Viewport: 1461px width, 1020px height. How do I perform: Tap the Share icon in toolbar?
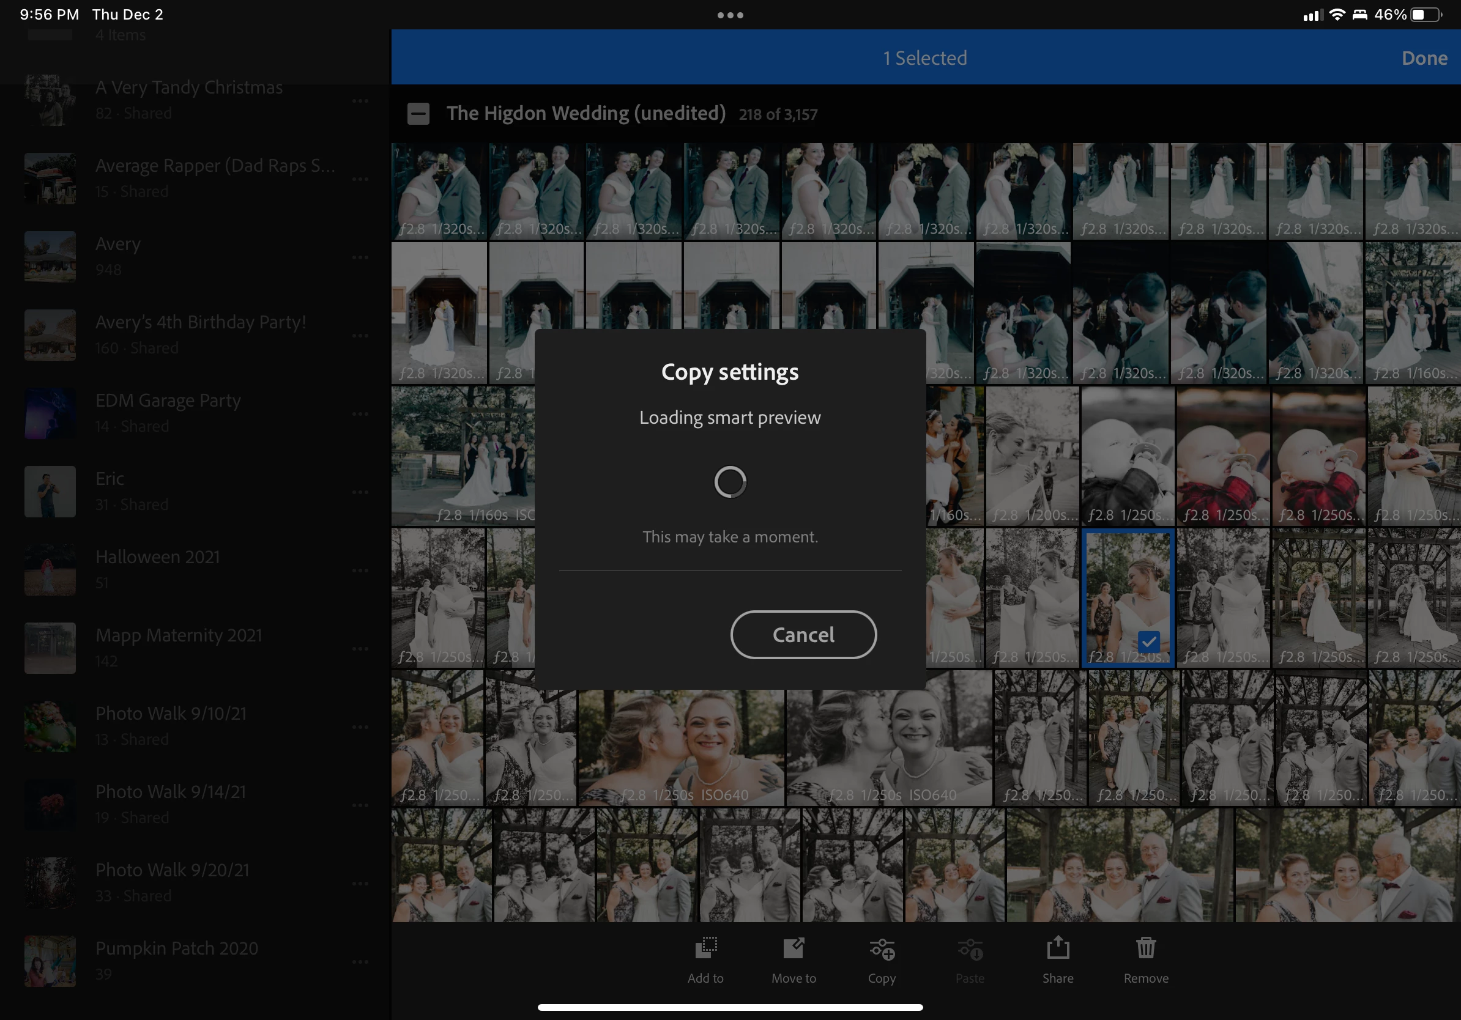(1058, 948)
